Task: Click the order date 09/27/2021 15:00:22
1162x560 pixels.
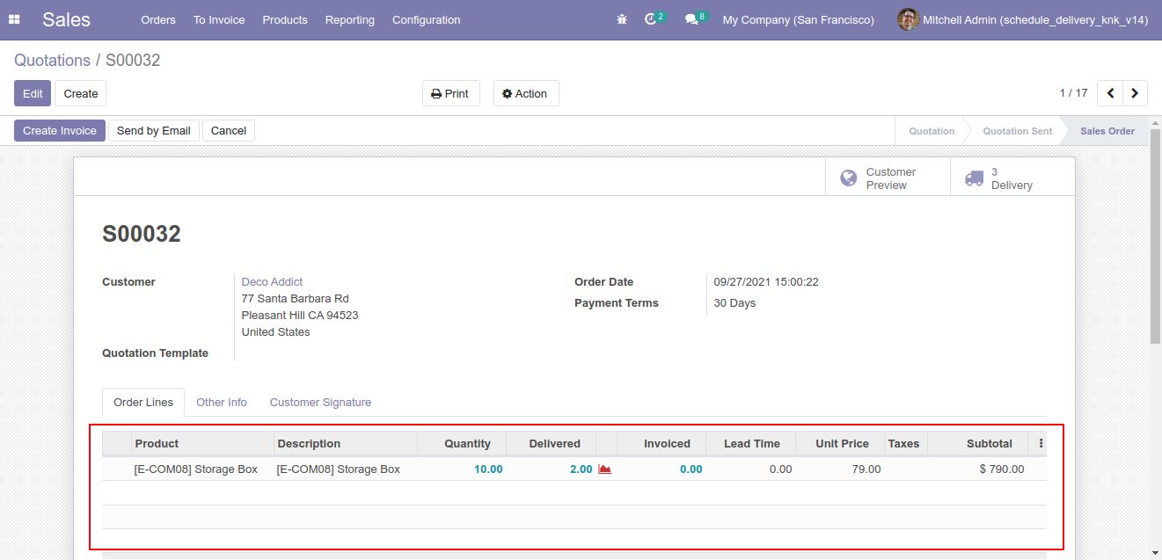Action: [x=766, y=282]
